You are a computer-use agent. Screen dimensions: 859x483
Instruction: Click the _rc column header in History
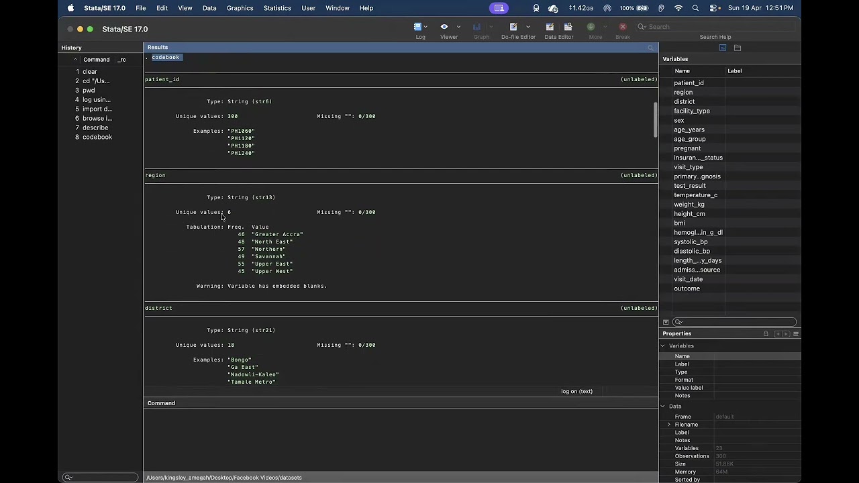[121, 60]
